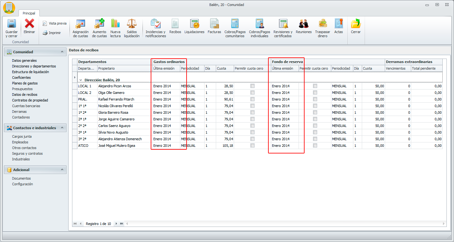Open Planes de gastos
Screen dimensions: 454x242
pyautogui.click(x=25, y=83)
